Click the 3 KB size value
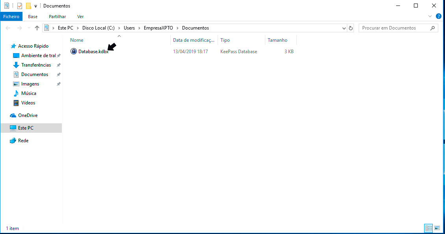Viewport: 445px width, 234px height. (289, 51)
